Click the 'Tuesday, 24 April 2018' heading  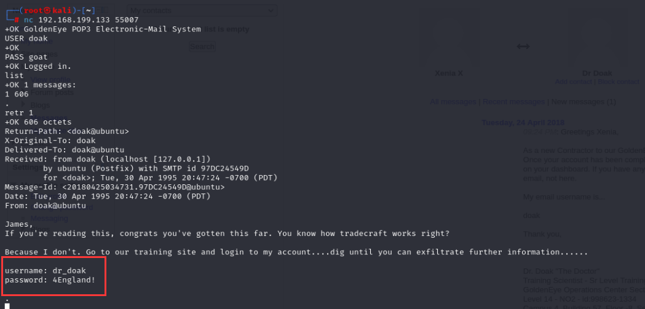pyautogui.click(x=523, y=122)
